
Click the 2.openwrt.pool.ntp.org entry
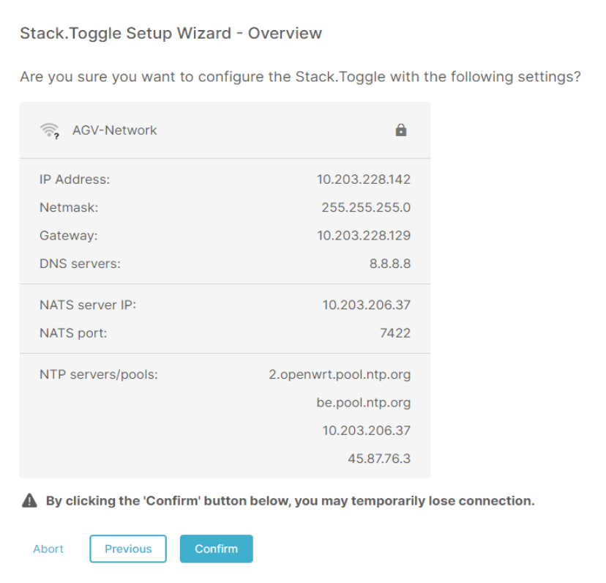pos(340,375)
